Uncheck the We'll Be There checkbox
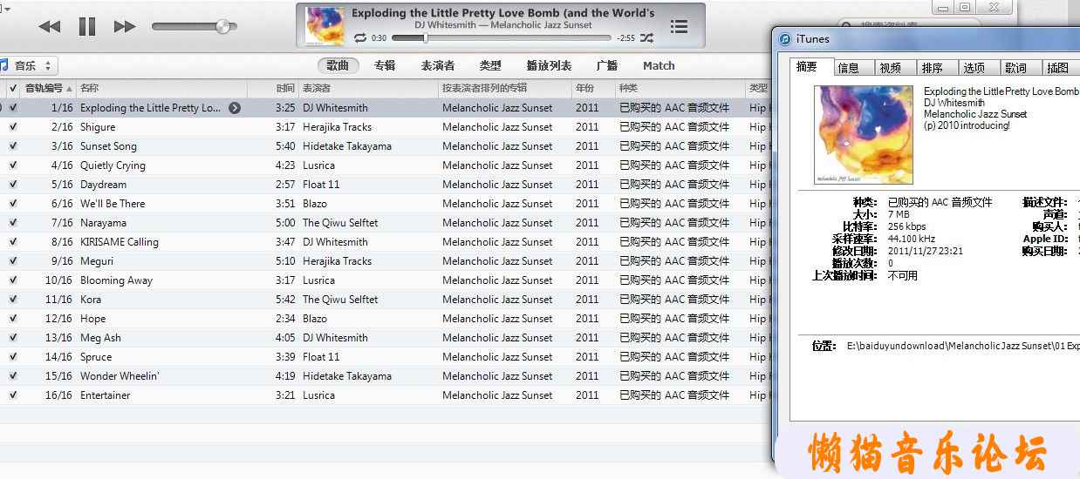Image resolution: width=1080 pixels, height=479 pixels. pos(12,204)
